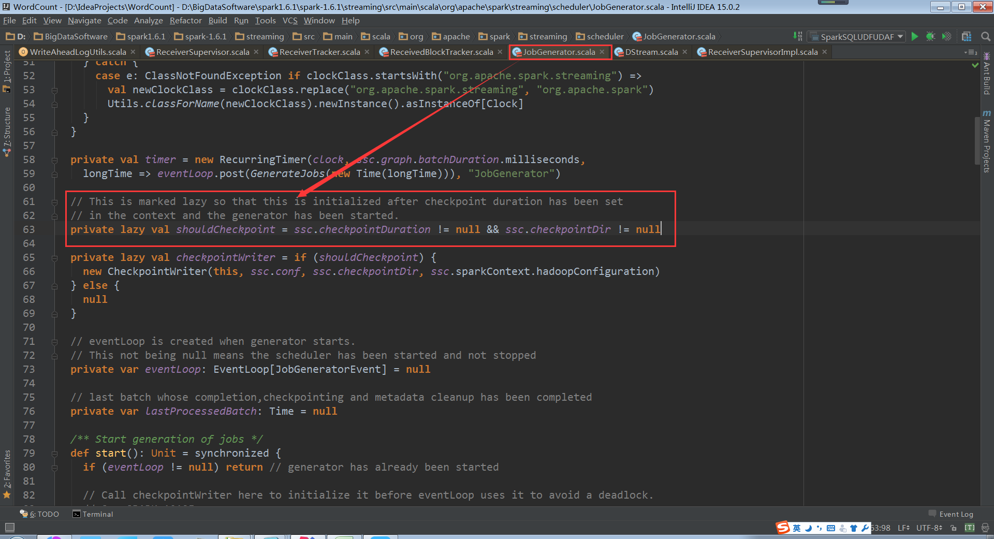
Task: Open the File menu
Action: 9,21
